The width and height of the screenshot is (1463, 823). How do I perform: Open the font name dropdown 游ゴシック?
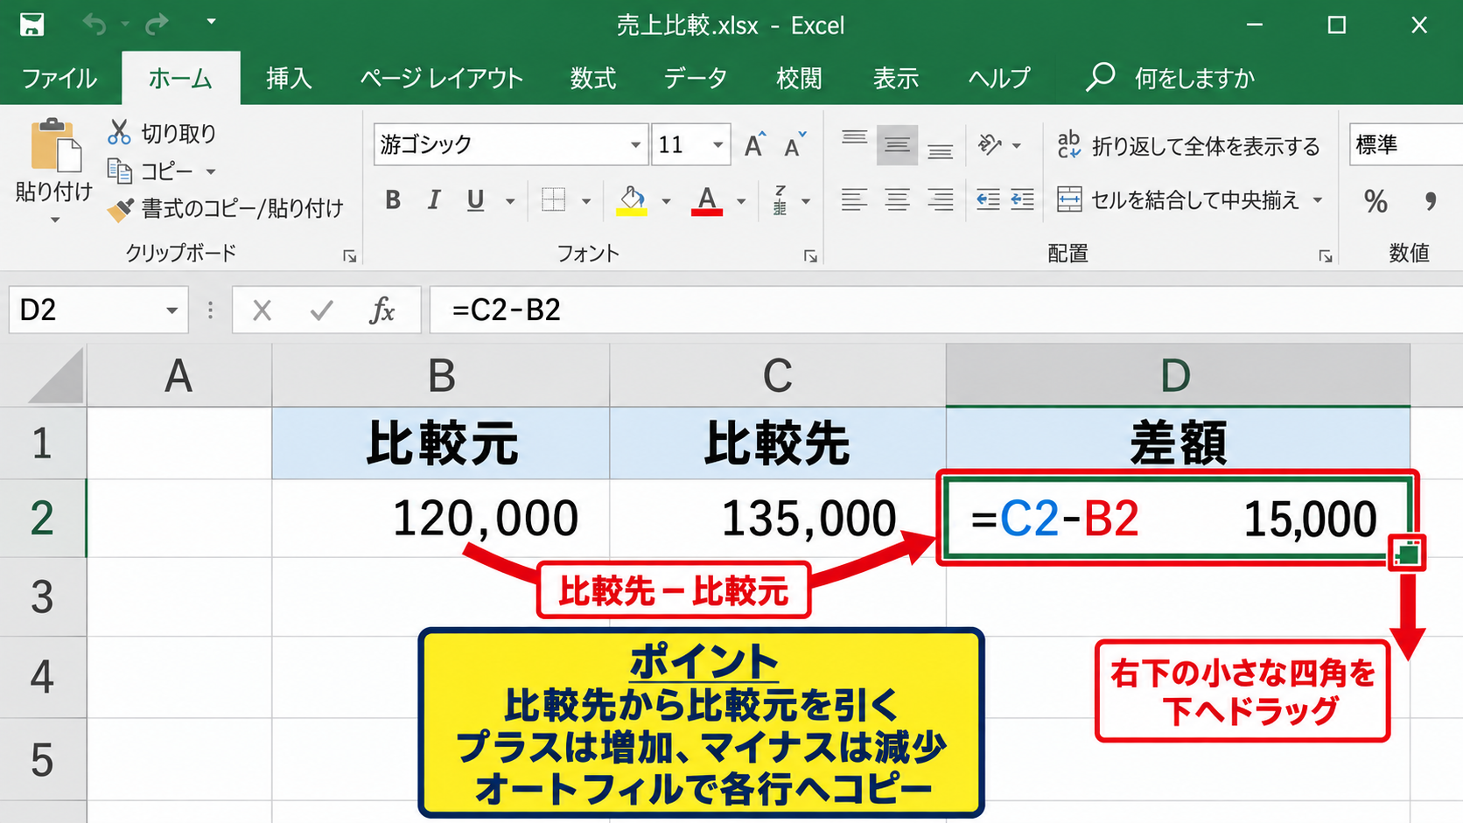point(635,144)
